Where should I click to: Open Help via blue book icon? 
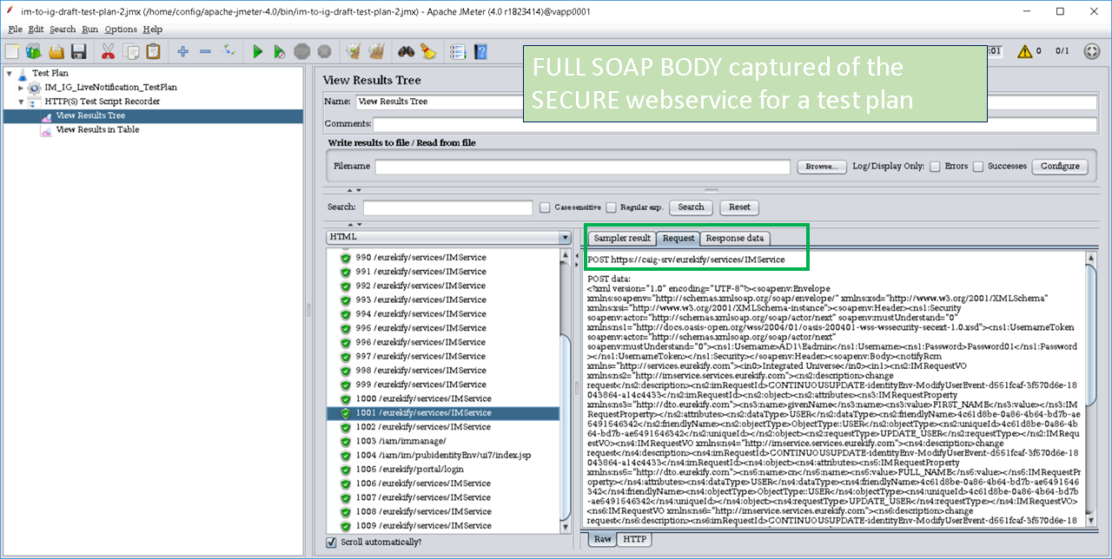(x=480, y=52)
